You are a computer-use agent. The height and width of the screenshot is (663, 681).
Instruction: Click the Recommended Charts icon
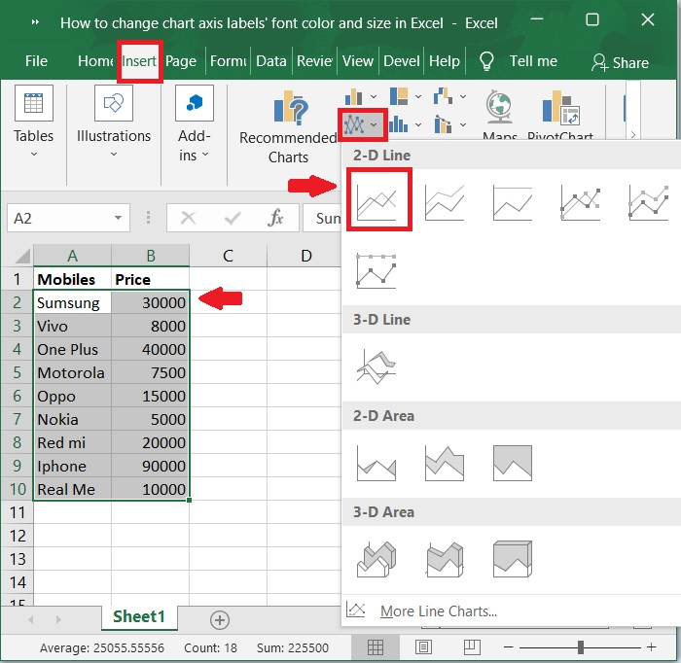click(x=288, y=114)
